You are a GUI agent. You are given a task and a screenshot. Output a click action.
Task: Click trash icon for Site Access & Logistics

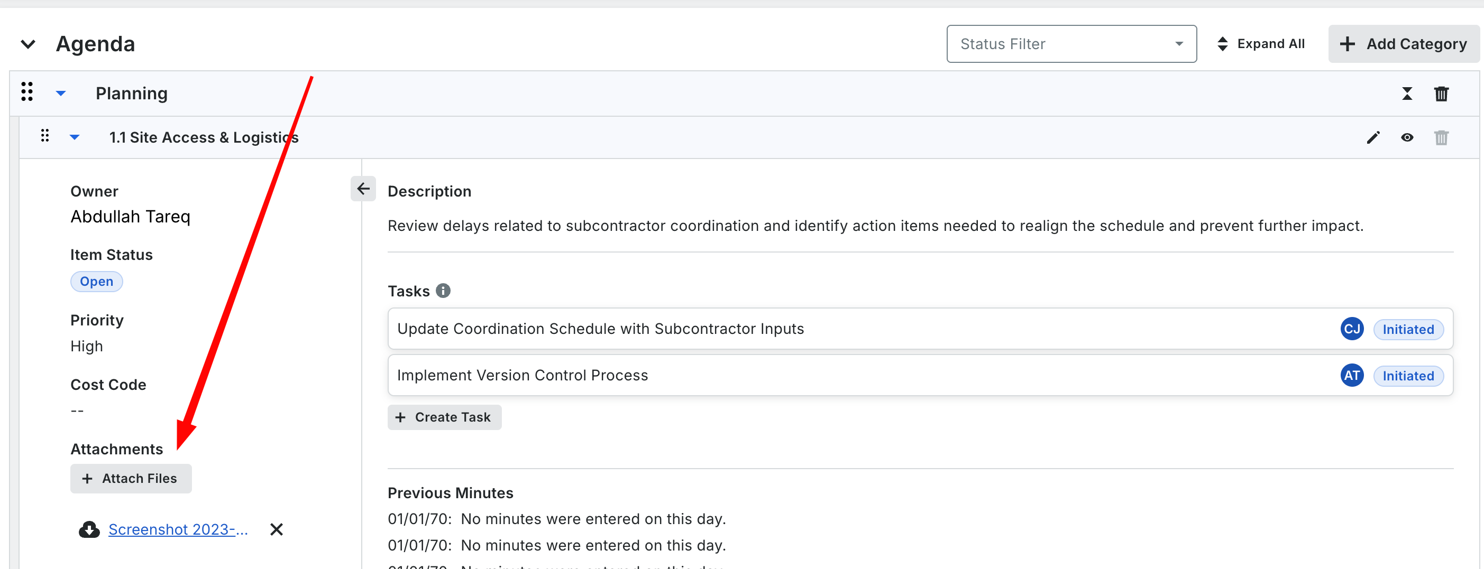[x=1441, y=137]
